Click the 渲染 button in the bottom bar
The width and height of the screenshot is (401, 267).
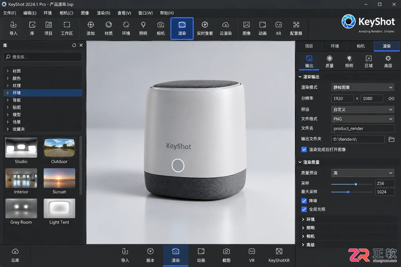coord(176,256)
